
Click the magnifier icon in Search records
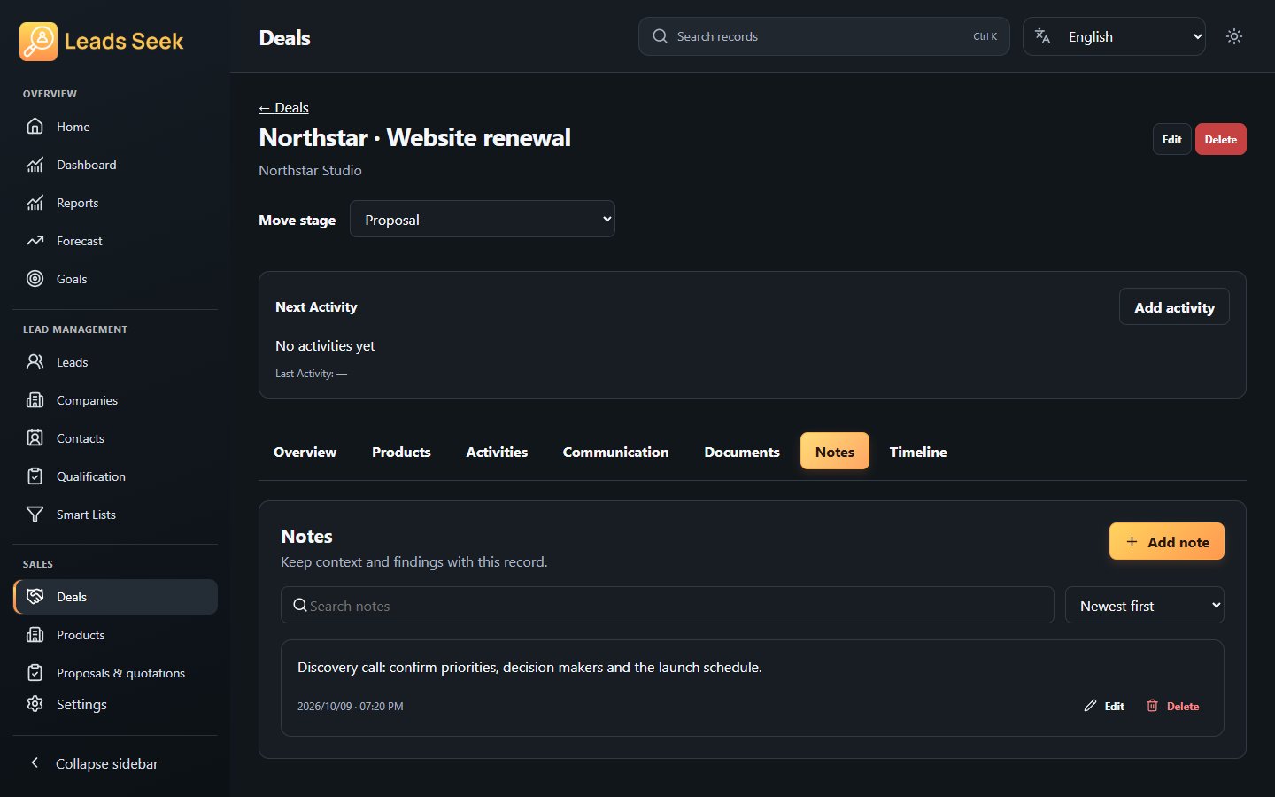(x=660, y=36)
